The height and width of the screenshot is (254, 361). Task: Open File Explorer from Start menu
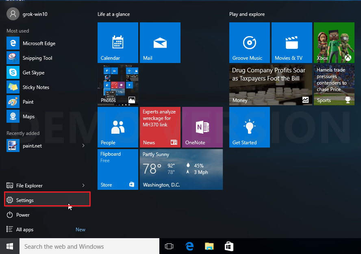click(41, 185)
